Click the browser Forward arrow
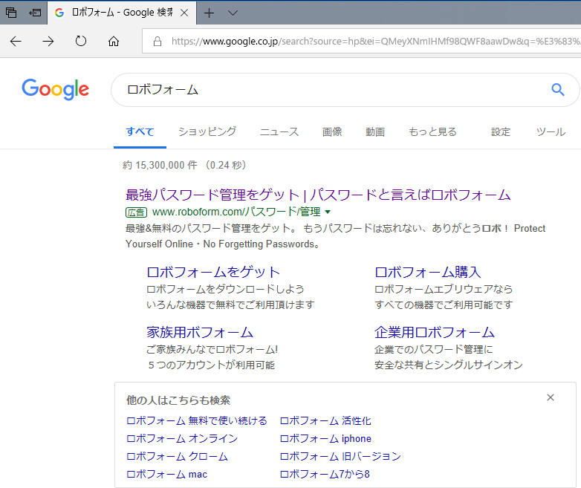This screenshot has width=581, height=488. click(48, 42)
